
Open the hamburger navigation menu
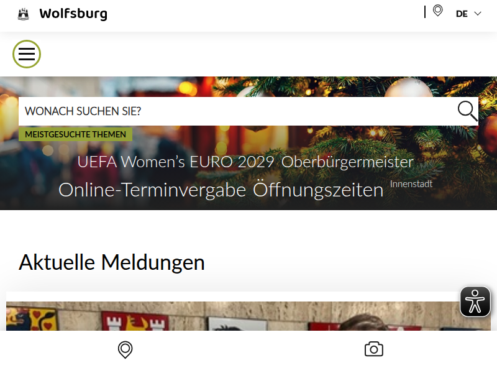click(27, 54)
